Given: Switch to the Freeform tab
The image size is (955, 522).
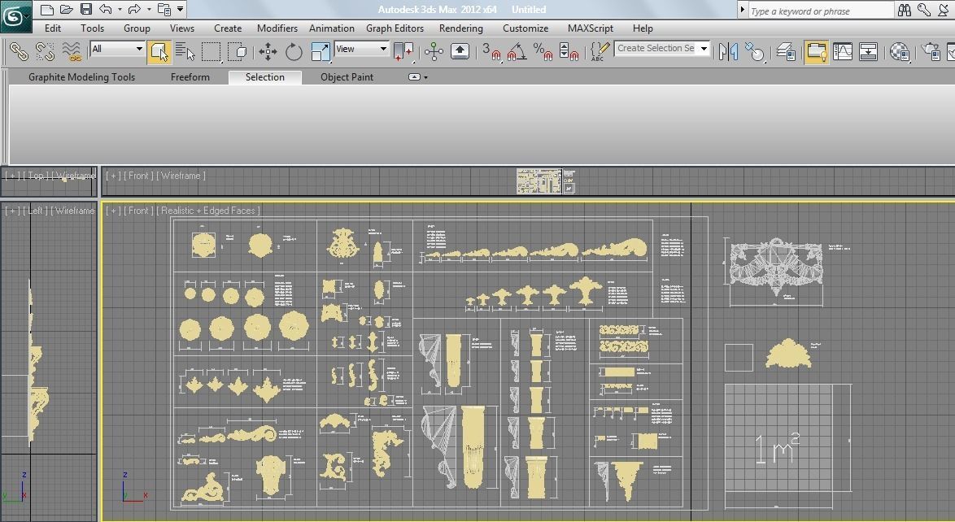Looking at the screenshot, I should [x=190, y=77].
